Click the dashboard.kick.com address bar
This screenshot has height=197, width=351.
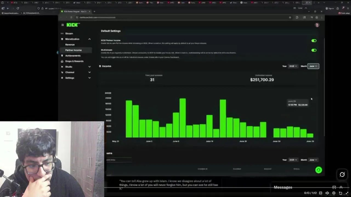pyautogui.click(x=181, y=18)
